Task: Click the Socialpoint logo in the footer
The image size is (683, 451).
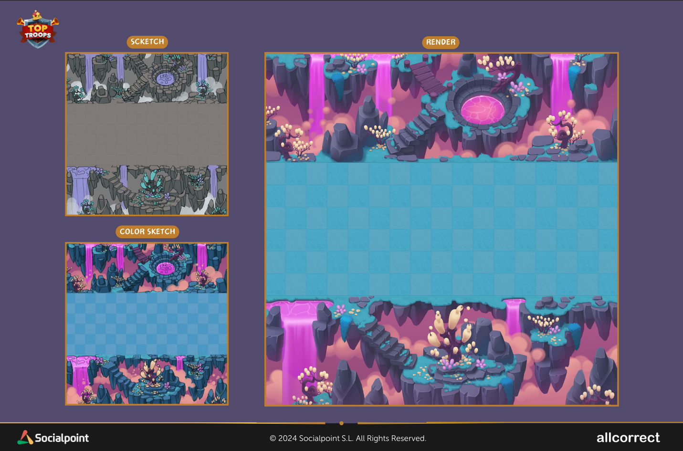Action: (x=53, y=438)
